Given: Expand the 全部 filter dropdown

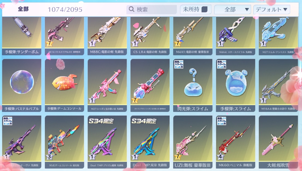Looking at the screenshot, I should pyautogui.click(x=233, y=9).
